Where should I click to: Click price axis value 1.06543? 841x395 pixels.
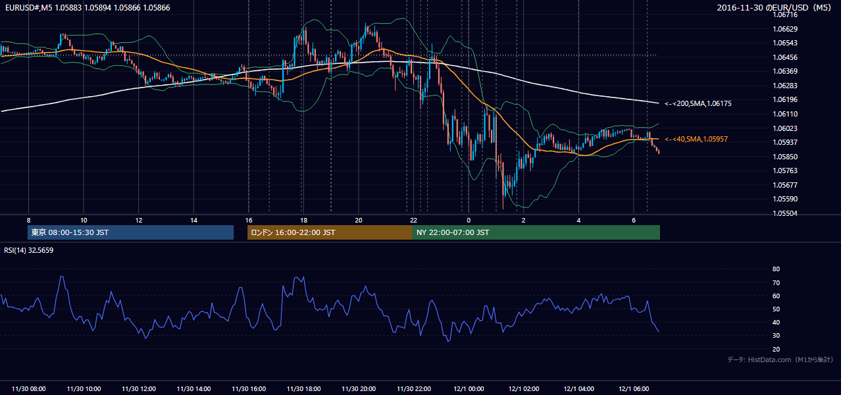[x=786, y=43]
